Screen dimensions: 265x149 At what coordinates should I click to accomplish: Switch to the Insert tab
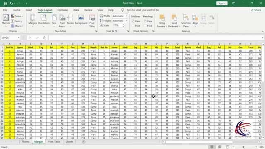click(x=29, y=10)
